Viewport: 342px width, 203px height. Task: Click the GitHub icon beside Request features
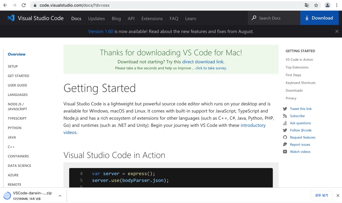click(285, 137)
